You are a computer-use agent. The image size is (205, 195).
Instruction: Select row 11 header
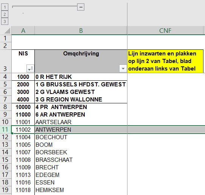click(5, 130)
